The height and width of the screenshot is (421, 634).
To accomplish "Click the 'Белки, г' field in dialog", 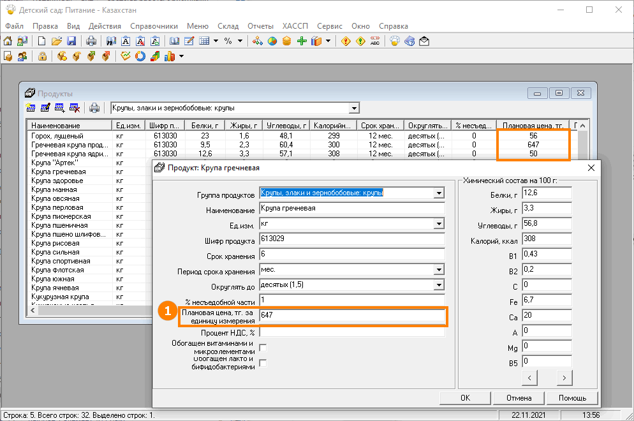I will 547,193.
